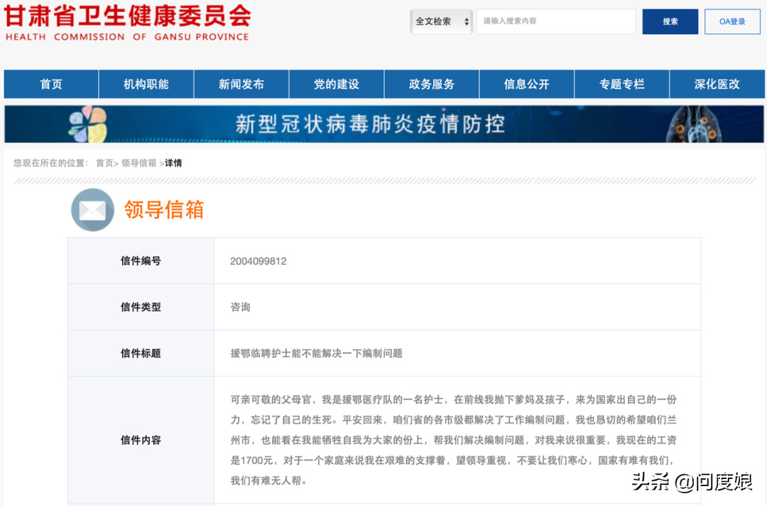
Task: Click inside the 请输入搜索内容 search field
Action: [556, 22]
